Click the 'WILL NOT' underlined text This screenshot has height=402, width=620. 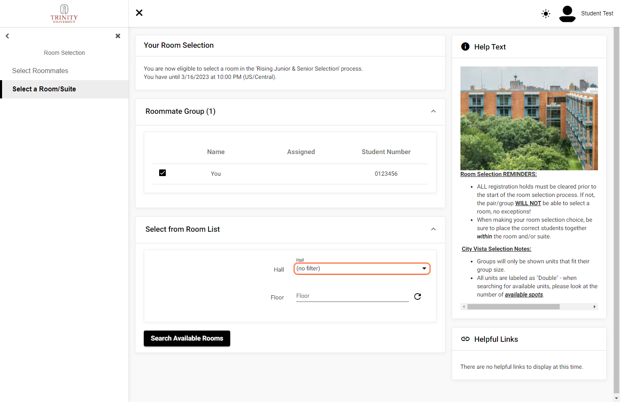[528, 203]
